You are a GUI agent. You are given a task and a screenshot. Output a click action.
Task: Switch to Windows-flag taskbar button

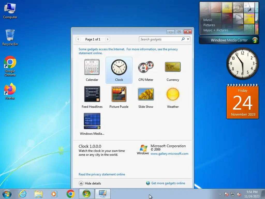(x=86, y=194)
